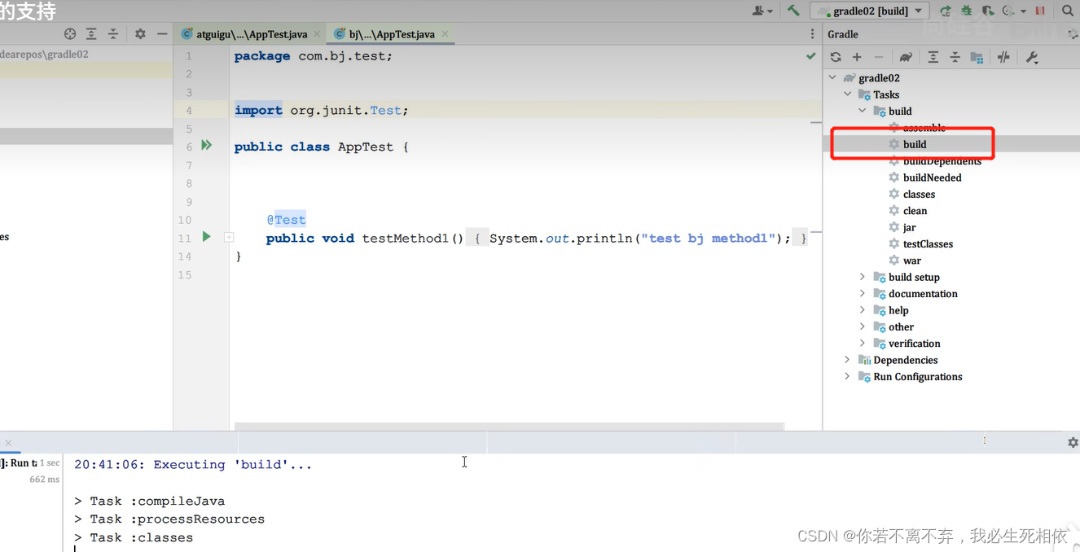Click green inspection checkmark in editor
1080x552 pixels.
[810, 56]
